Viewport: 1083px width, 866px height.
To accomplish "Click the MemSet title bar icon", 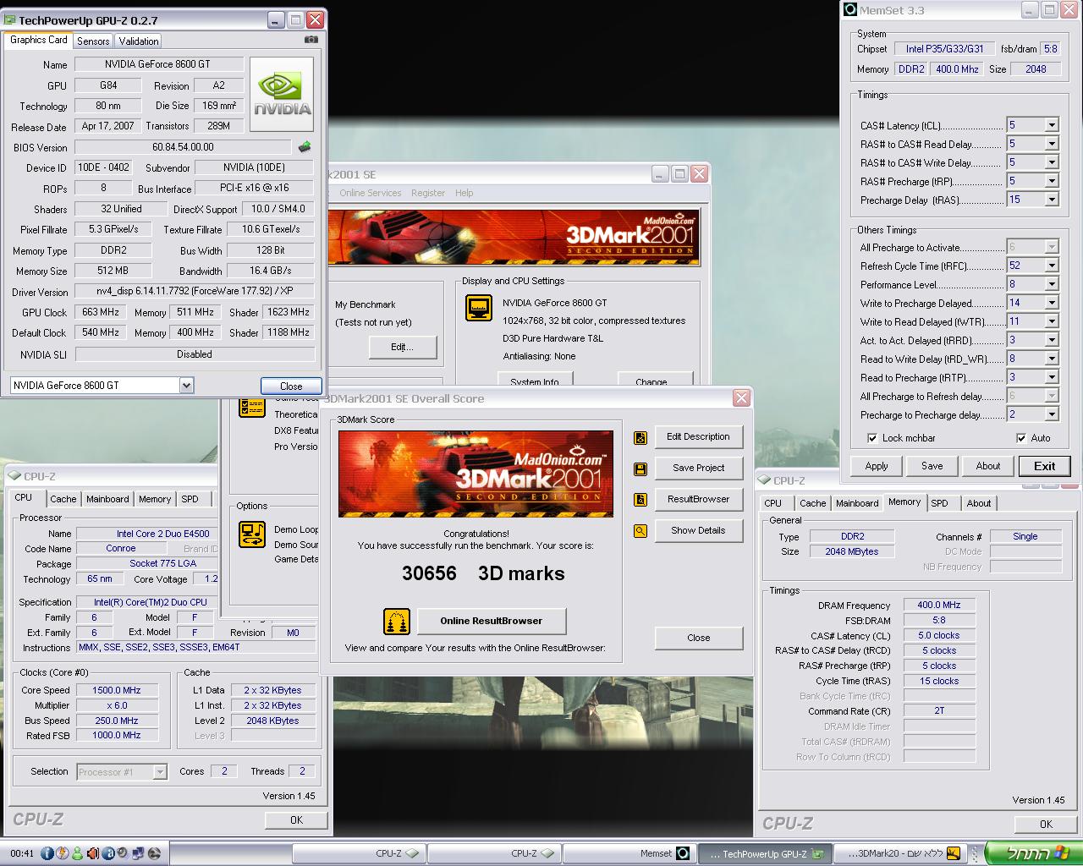I will pyautogui.click(x=850, y=10).
